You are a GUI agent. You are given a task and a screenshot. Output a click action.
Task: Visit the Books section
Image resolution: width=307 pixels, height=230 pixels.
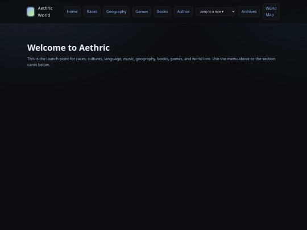click(x=163, y=11)
